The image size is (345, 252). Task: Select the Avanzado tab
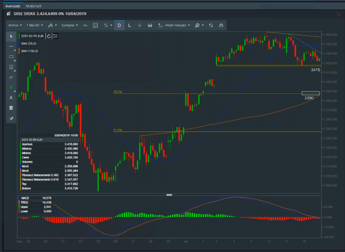tap(13, 6)
